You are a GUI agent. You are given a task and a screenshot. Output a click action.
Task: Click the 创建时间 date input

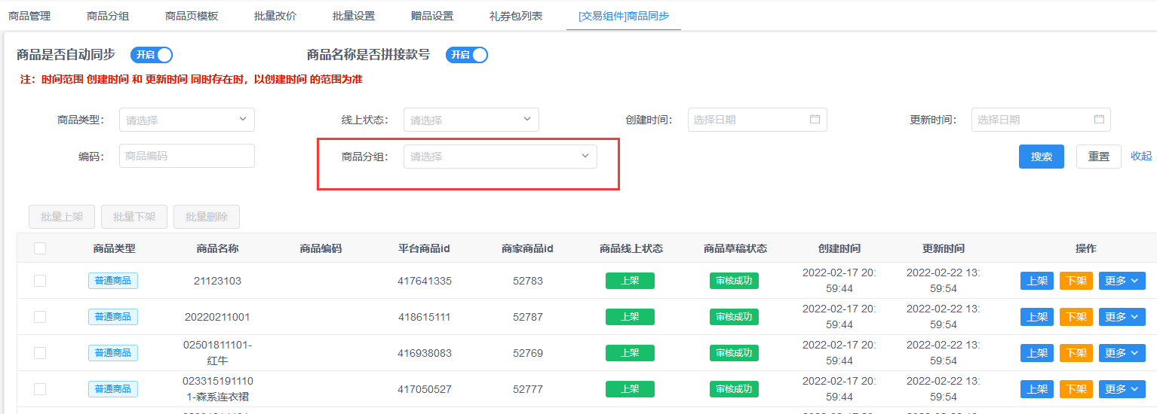[x=757, y=120]
